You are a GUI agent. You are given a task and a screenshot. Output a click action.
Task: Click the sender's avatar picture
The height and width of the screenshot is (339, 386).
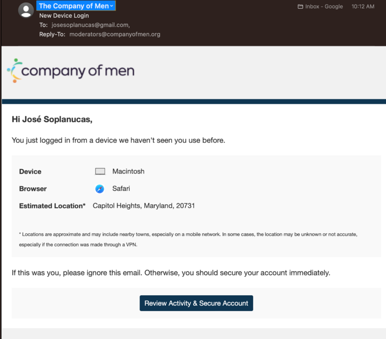point(26,9)
